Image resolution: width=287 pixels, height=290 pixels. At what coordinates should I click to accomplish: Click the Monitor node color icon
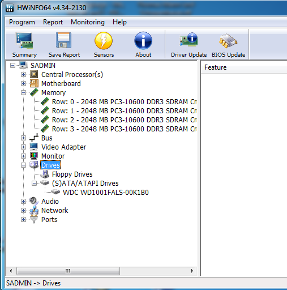(34, 156)
